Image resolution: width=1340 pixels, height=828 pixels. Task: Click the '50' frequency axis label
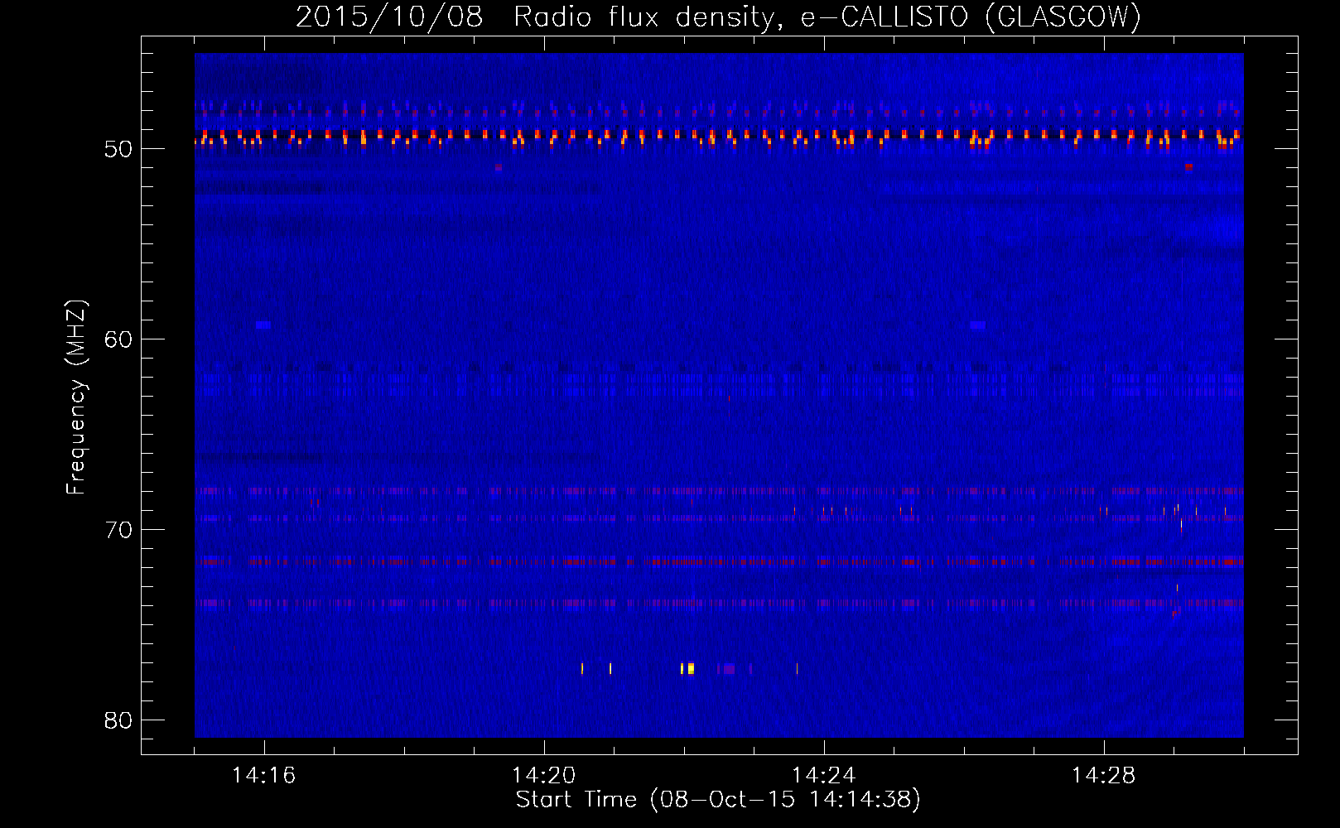pyautogui.click(x=118, y=149)
